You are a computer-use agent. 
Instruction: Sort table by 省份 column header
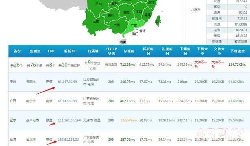17,51
